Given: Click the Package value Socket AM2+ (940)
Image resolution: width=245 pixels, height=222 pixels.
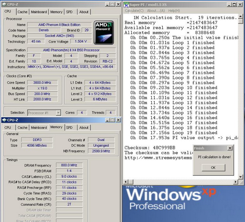Looking at the screenshot, I should pyautogui.click(x=59, y=36).
